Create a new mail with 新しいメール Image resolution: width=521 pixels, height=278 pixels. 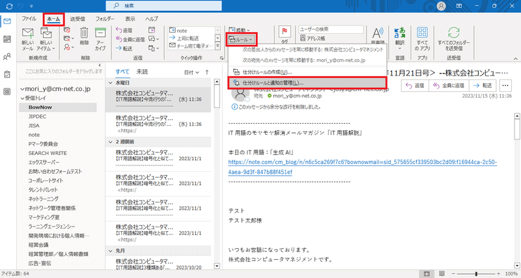(x=27, y=40)
